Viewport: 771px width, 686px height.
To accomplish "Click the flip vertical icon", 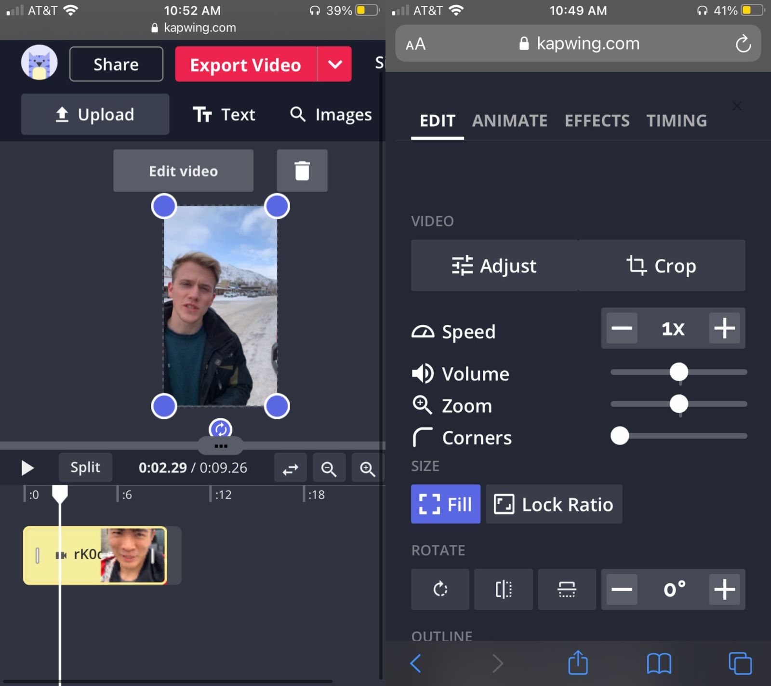I will click(x=567, y=590).
